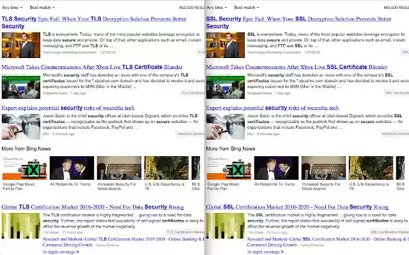This screenshot has height=255, width=409.
Task: Open the Best match dropdown in the right SSL pane
Action: (x=247, y=8)
